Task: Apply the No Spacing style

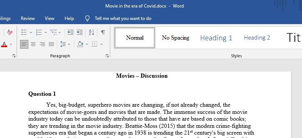Action: tap(176, 38)
